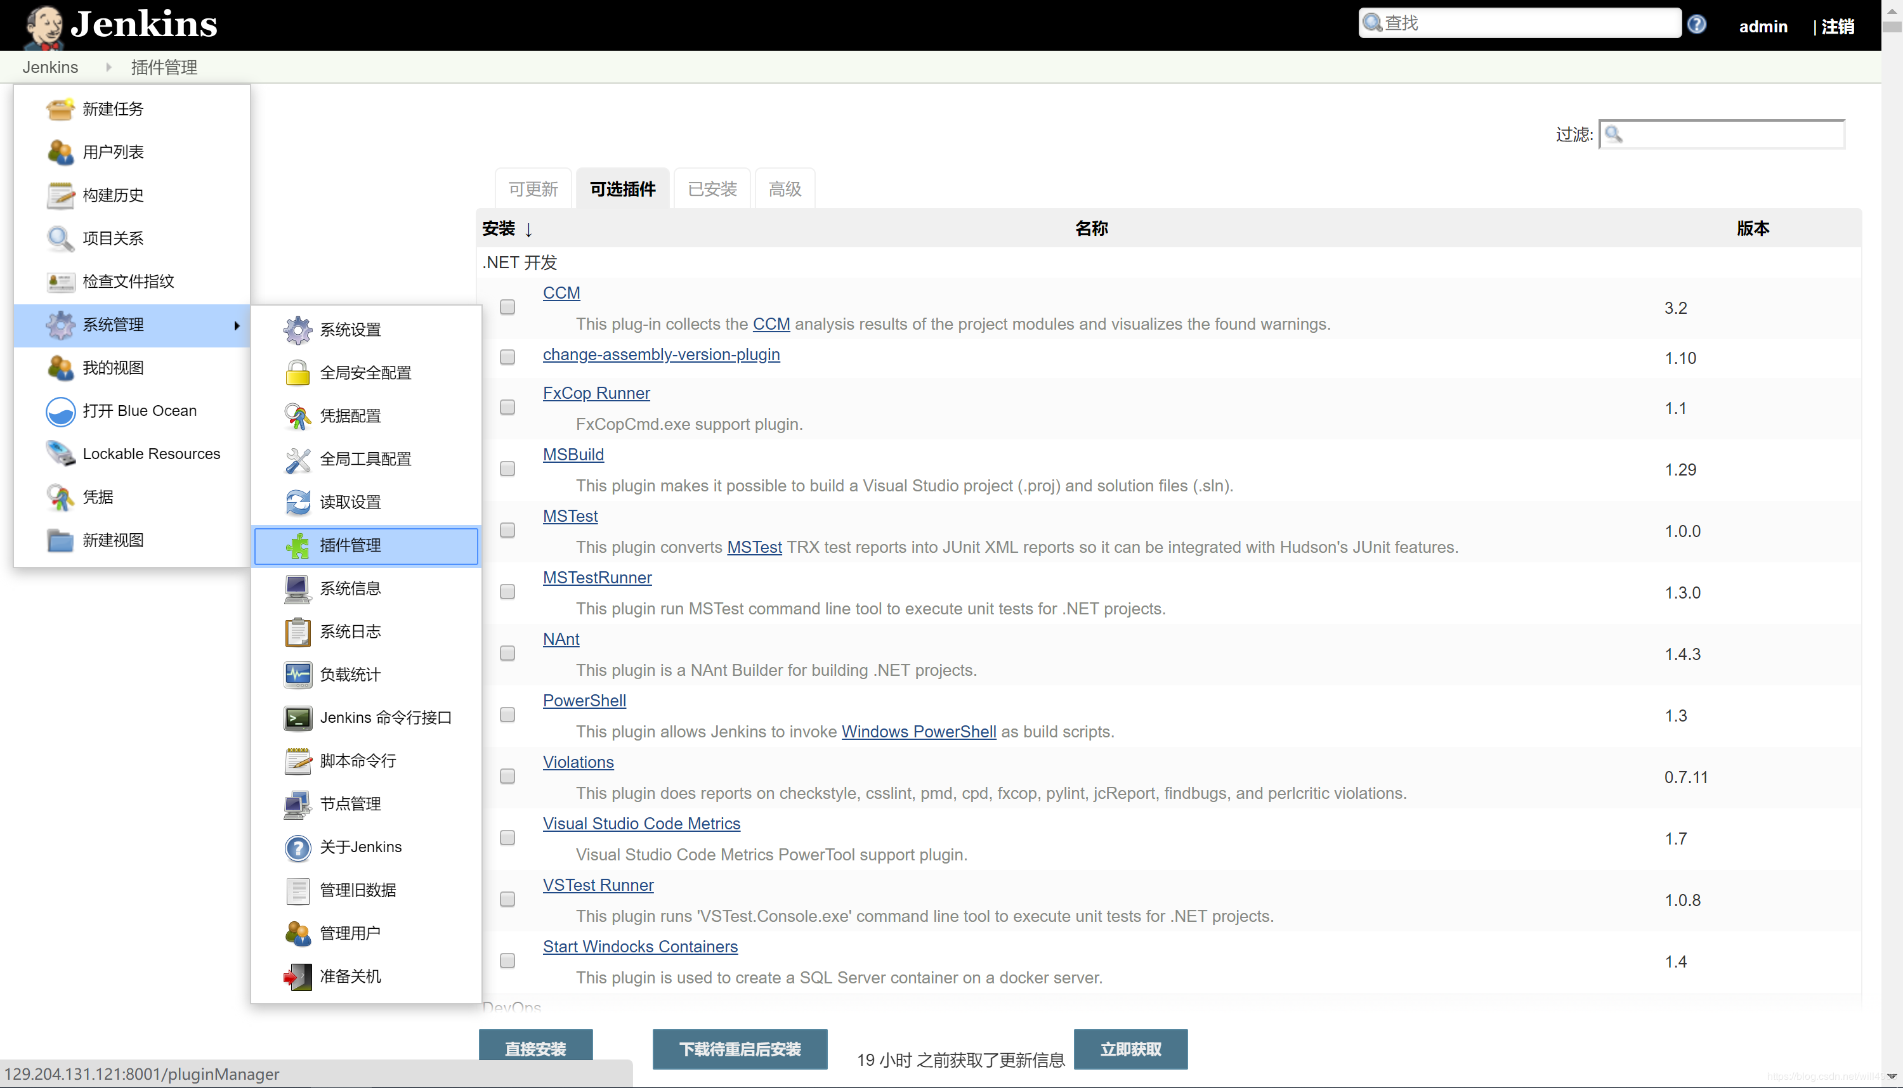
Task: Select the VSTest Runner checkbox
Action: point(507,899)
